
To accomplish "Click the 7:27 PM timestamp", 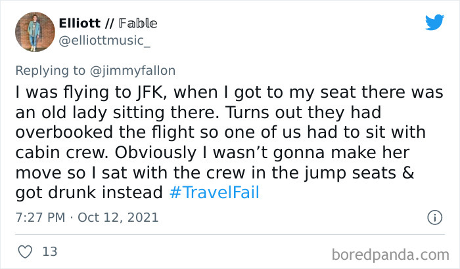I will [x=39, y=217].
